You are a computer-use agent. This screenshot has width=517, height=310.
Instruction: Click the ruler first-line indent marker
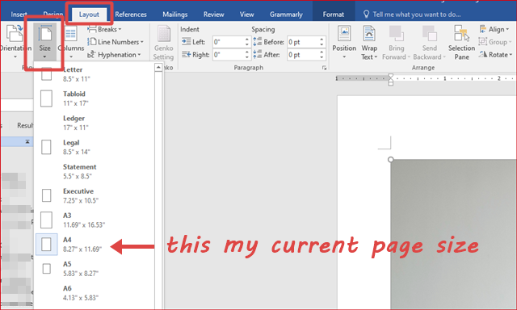click(391, 77)
